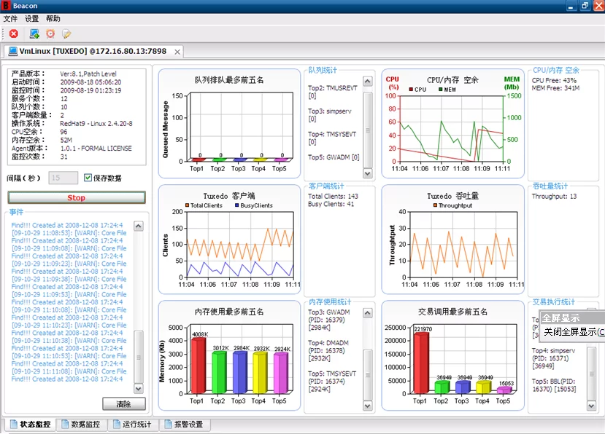
Task: Click the 'Top4: DMADM (PID: 16378)' memory entry
Action: click(x=328, y=351)
